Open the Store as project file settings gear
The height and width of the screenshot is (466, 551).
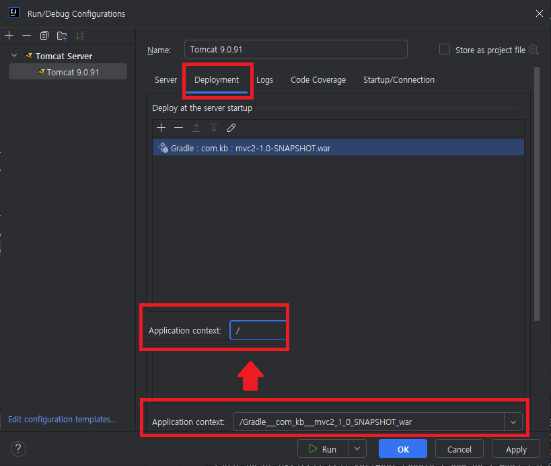point(533,50)
